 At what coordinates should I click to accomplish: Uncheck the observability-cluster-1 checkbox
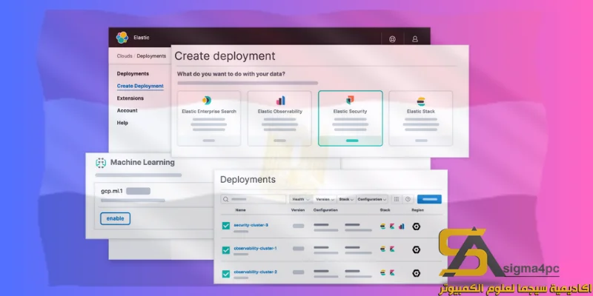point(226,250)
